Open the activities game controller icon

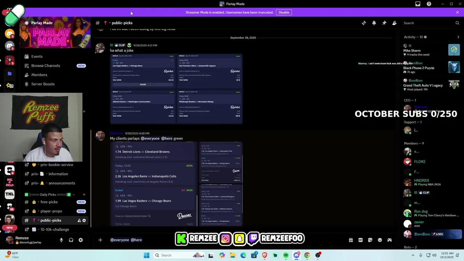pos(390,240)
